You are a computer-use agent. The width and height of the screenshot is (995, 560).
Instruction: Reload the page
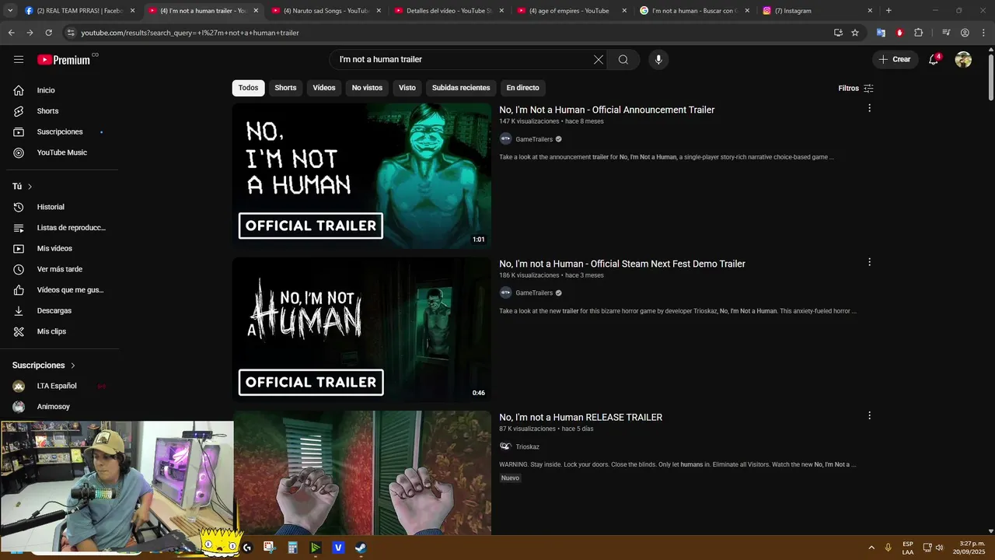(48, 33)
